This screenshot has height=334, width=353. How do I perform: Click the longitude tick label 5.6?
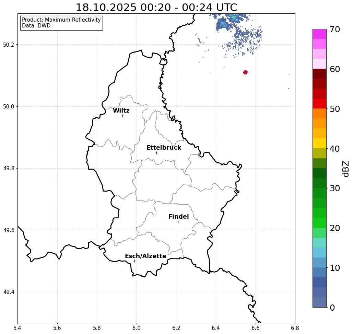(x=57, y=328)
